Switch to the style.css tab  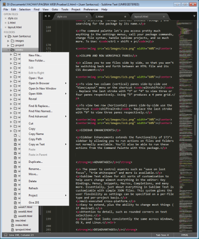tap(71, 16)
